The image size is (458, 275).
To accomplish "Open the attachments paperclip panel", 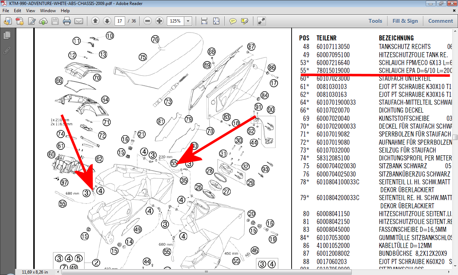I will pos(7,50).
